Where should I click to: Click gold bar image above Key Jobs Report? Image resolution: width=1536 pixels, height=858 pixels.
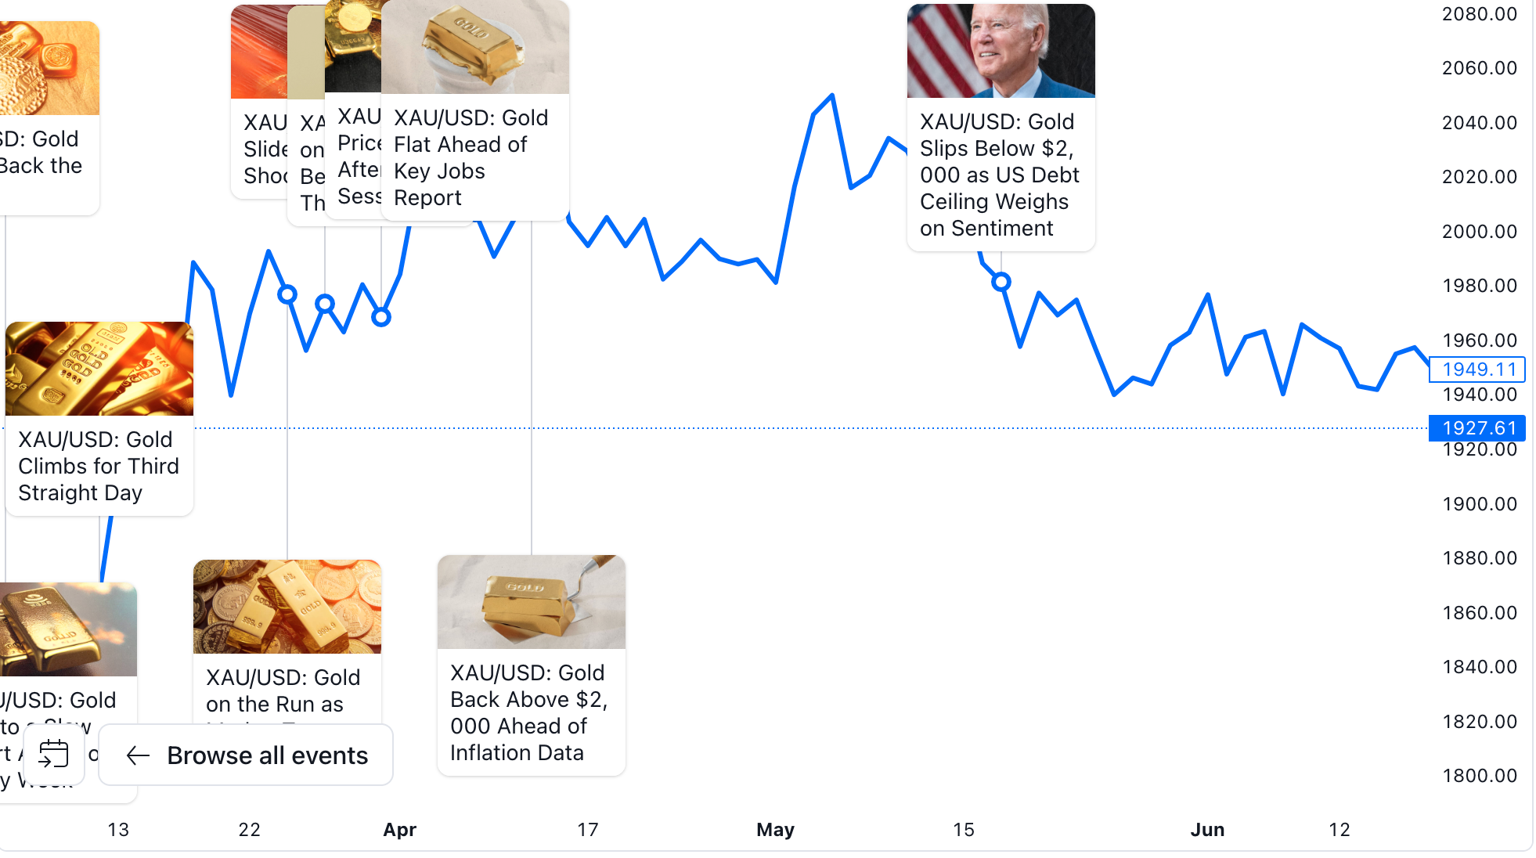click(474, 47)
